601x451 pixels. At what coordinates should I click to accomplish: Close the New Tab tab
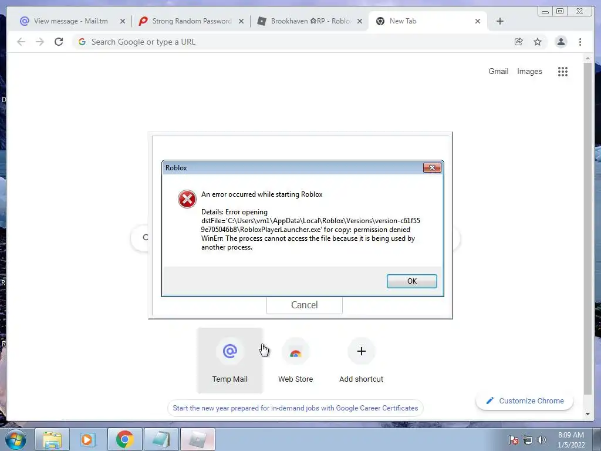pyautogui.click(x=478, y=21)
